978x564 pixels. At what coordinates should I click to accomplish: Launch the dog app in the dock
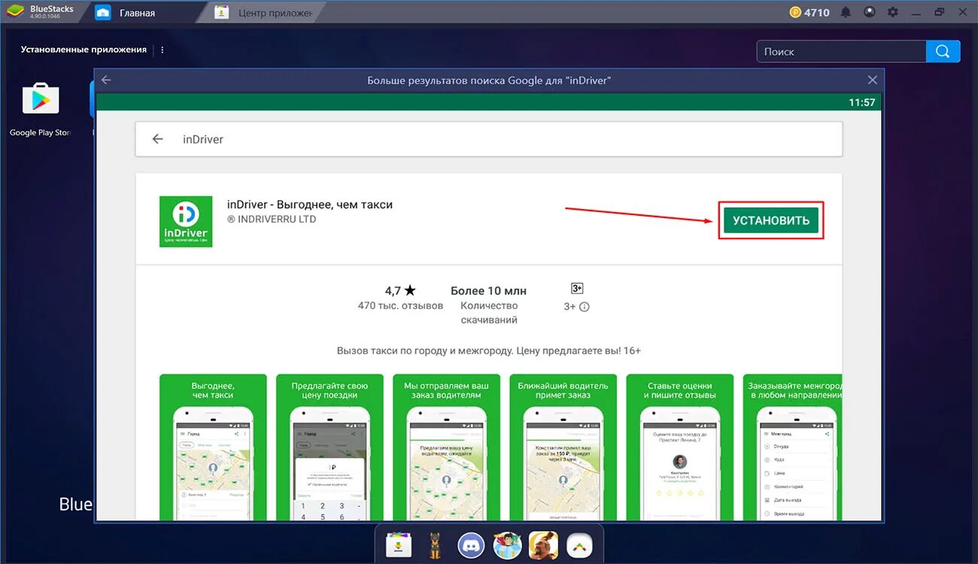(434, 545)
